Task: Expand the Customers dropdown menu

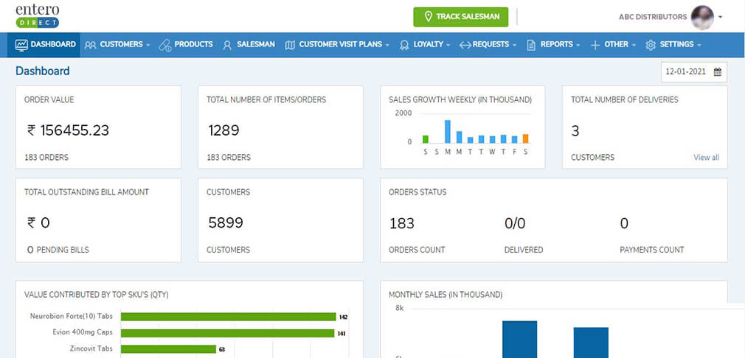Action: click(122, 45)
